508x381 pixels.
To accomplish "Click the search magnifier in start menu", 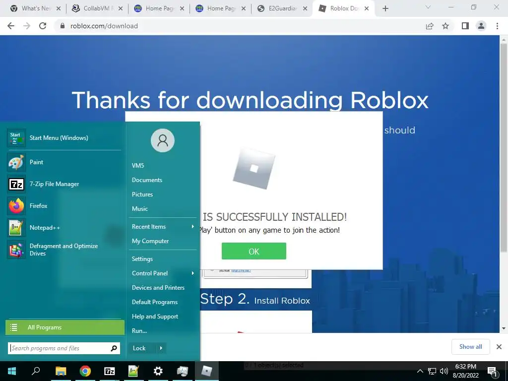I will [x=114, y=348].
